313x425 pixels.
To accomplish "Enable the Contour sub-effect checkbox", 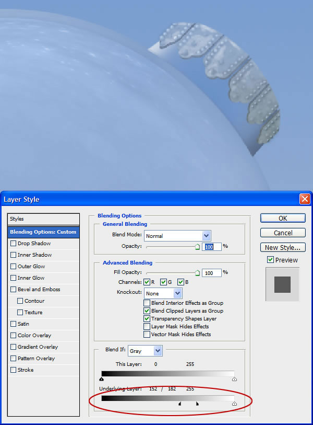I will click(x=20, y=301).
